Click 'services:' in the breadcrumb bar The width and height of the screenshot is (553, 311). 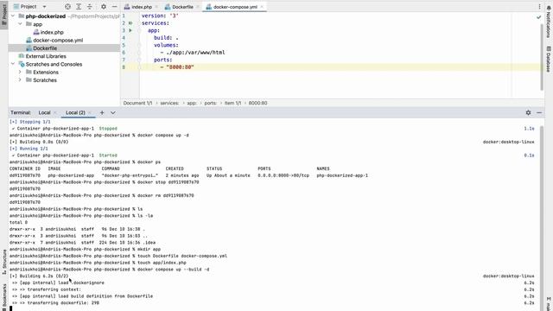point(169,103)
